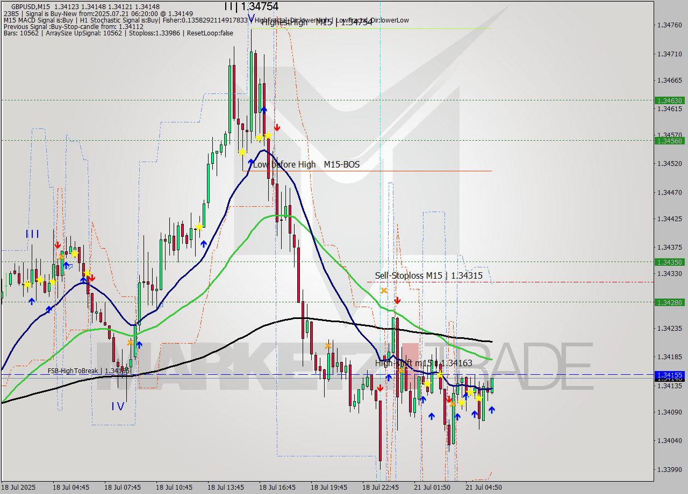
Task: Click the 'Sell-Stoploss M15 | 1.34315' label
Action: (x=428, y=276)
